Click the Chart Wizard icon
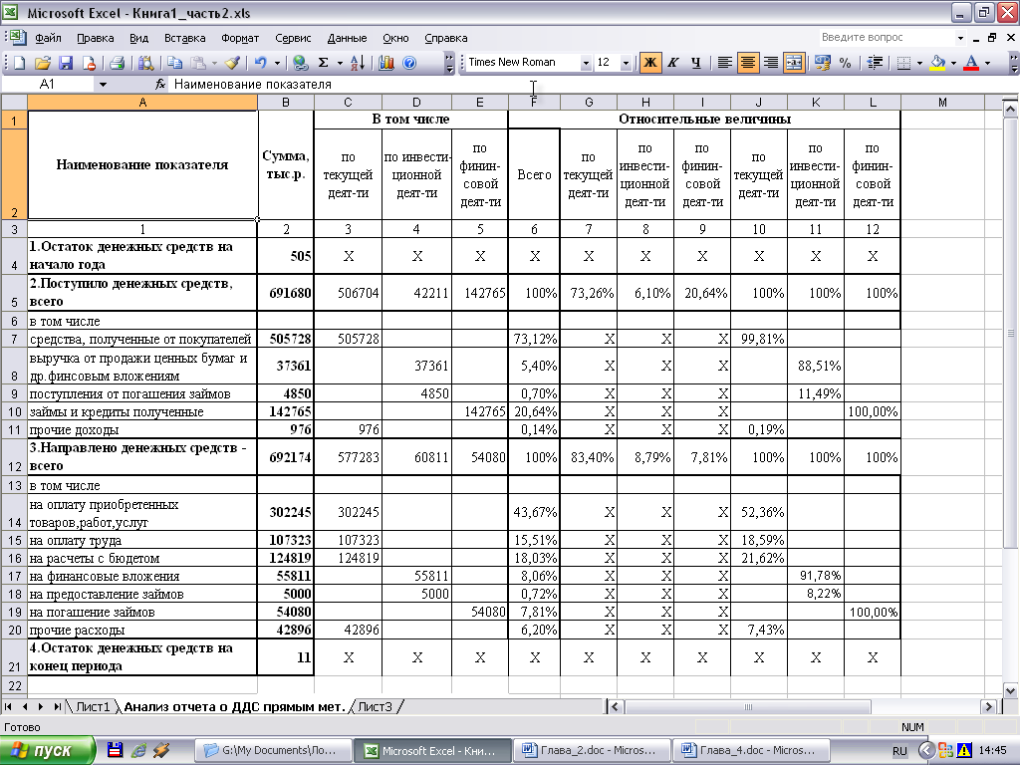 pos(386,63)
